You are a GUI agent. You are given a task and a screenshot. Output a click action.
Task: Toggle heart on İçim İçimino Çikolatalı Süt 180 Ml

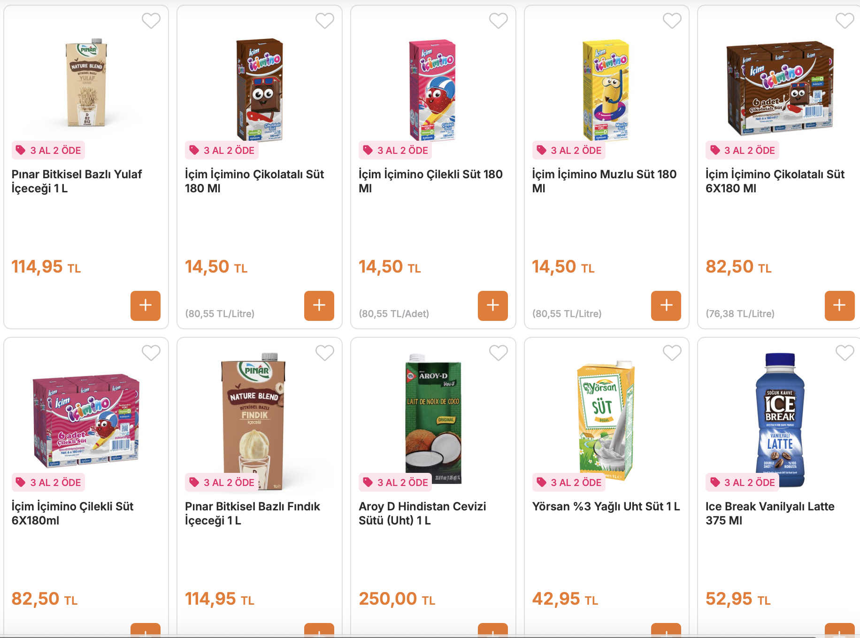325,21
